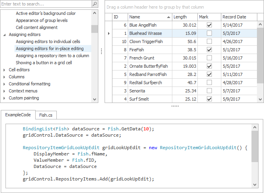The height and width of the screenshot is (193, 264).
Task: Toggle the Mark checkbox for Redtail Surfperch
Action: 209,83
